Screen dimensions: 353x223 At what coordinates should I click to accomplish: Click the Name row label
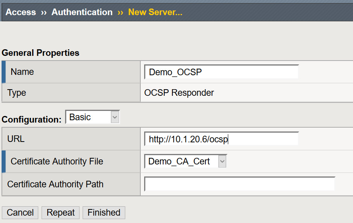22,72
